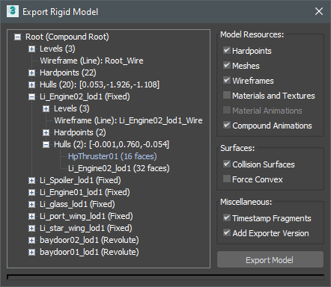The height and width of the screenshot is (287, 331).
Task: Select HpThruster01 (16 faces) hull
Action: 112,156
